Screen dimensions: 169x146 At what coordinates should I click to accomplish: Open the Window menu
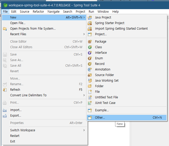[103, 11]
